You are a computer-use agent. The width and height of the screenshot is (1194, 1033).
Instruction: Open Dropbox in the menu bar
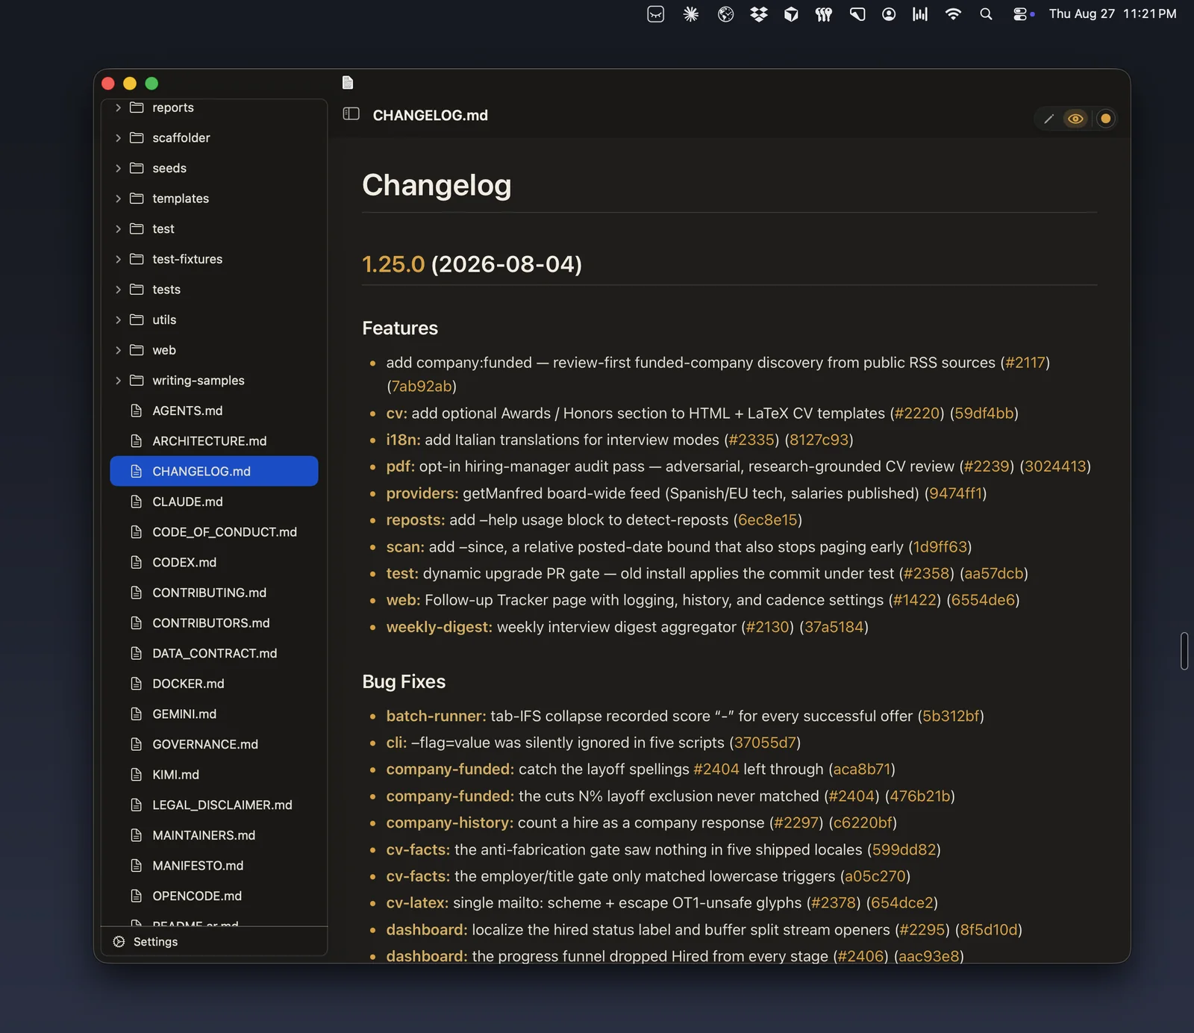[759, 14]
